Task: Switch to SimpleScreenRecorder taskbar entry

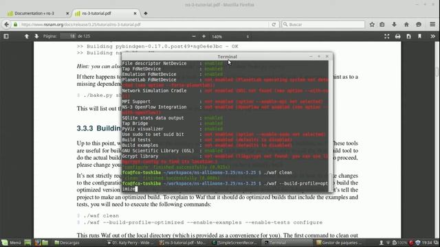Action: [234, 242]
